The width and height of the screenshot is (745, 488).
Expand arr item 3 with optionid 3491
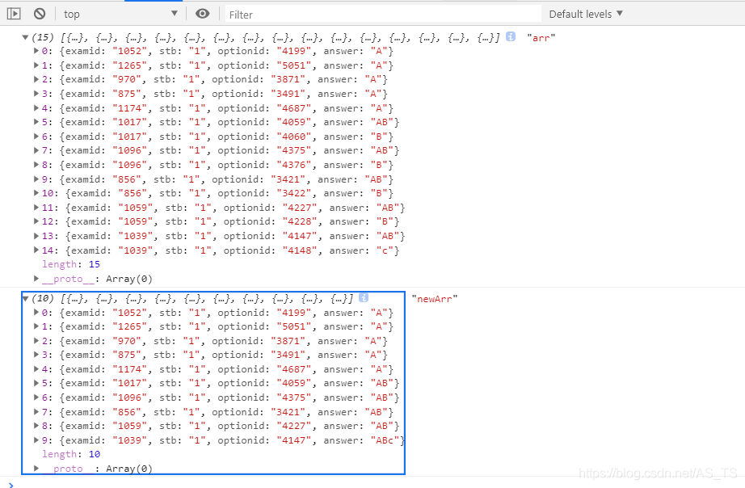36,94
